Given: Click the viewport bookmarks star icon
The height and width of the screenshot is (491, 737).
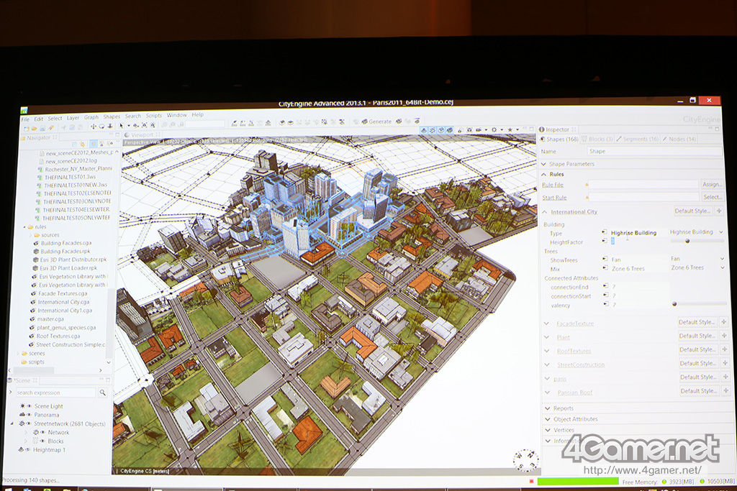Looking at the screenshot, I should pyautogui.click(x=510, y=130).
